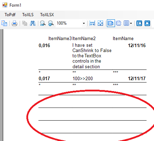Open the ToPdf menu item
Image resolution: width=154 pixels, height=141 pixels.
point(10,15)
